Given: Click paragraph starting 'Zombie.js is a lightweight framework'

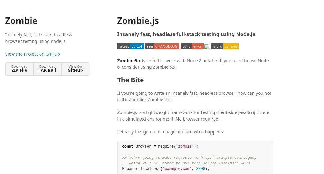Looking at the screenshot, I should [193, 116].
